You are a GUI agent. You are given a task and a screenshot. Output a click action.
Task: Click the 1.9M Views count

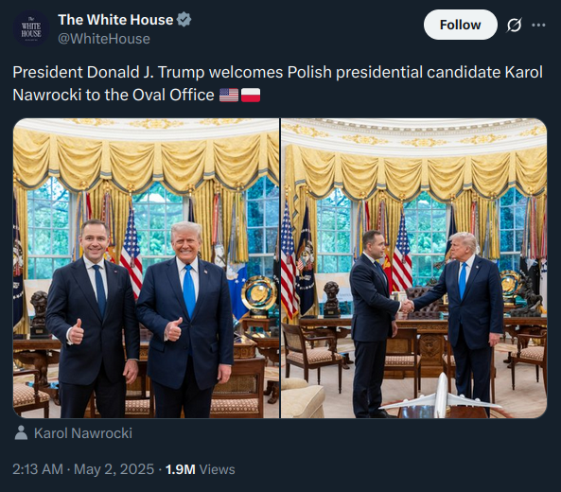pyautogui.click(x=201, y=469)
